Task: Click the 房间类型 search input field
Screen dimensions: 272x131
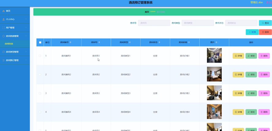Action: click(198, 23)
